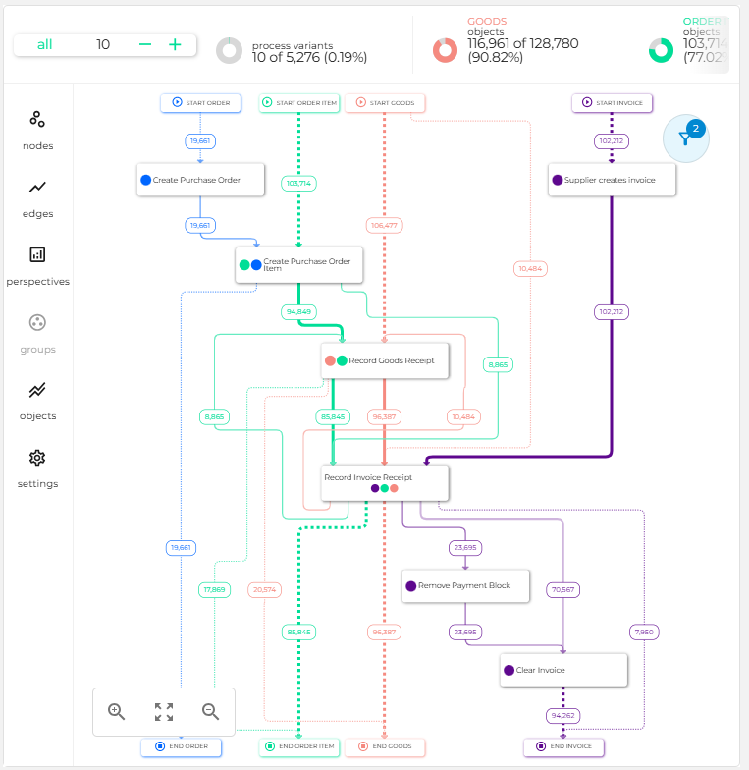
Task: Select the Record Goods Receipt activity
Action: point(385,360)
